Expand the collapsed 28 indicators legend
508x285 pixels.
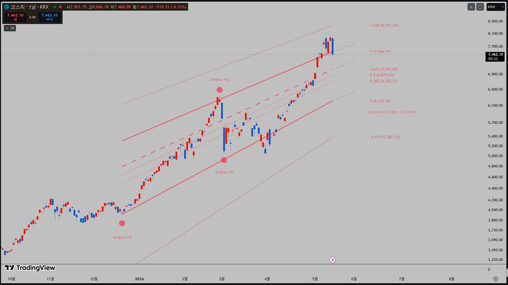tap(10, 28)
